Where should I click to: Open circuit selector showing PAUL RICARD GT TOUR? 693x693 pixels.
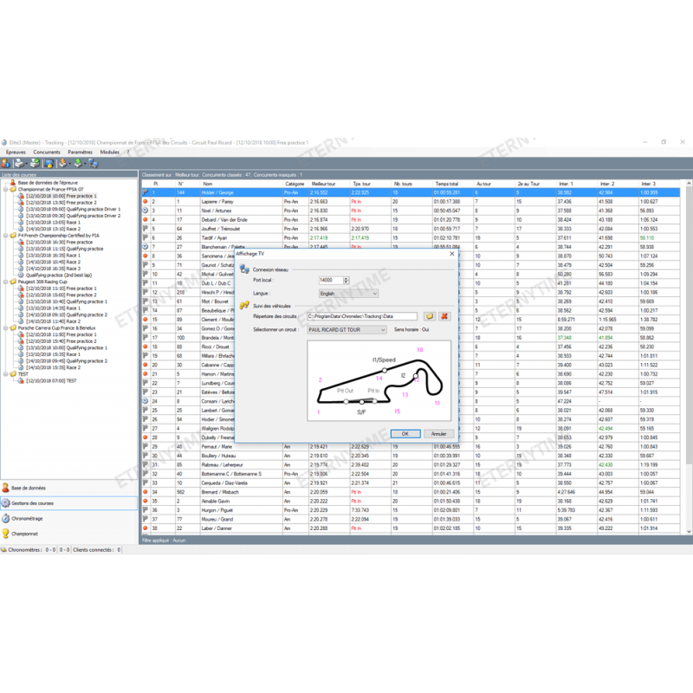(x=347, y=330)
